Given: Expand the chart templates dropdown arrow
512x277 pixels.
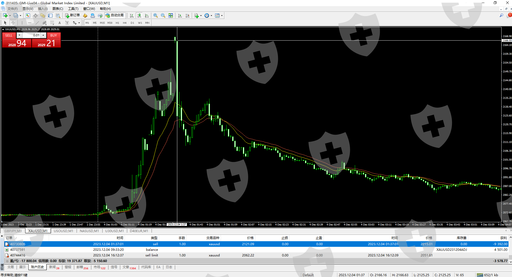Looking at the screenshot, I should click(x=222, y=15).
